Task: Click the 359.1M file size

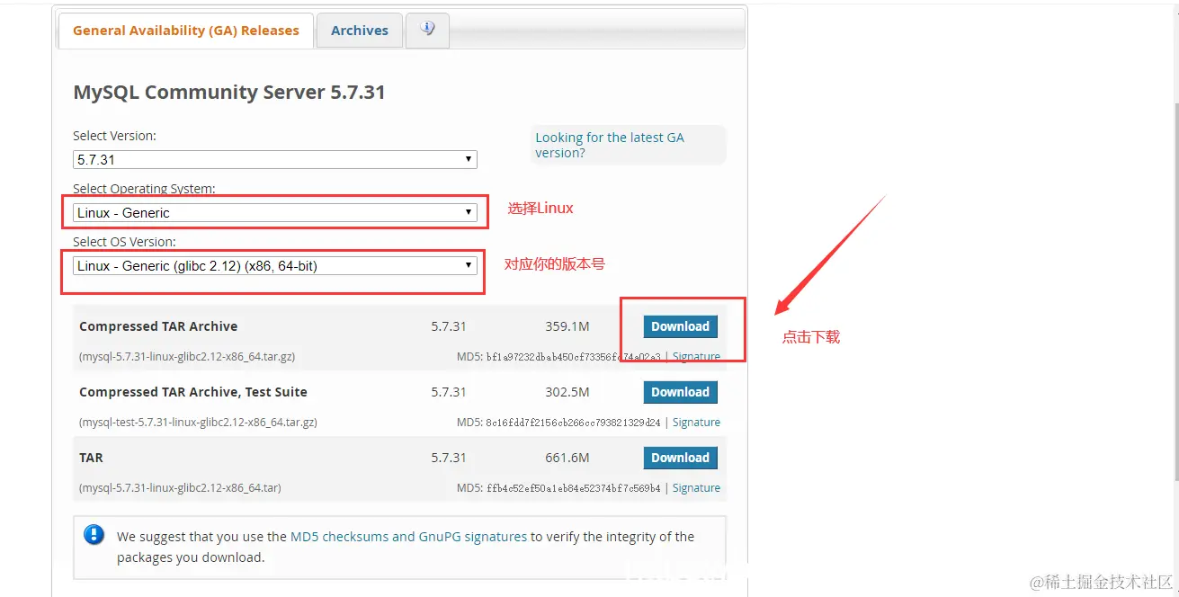Action: tap(567, 326)
